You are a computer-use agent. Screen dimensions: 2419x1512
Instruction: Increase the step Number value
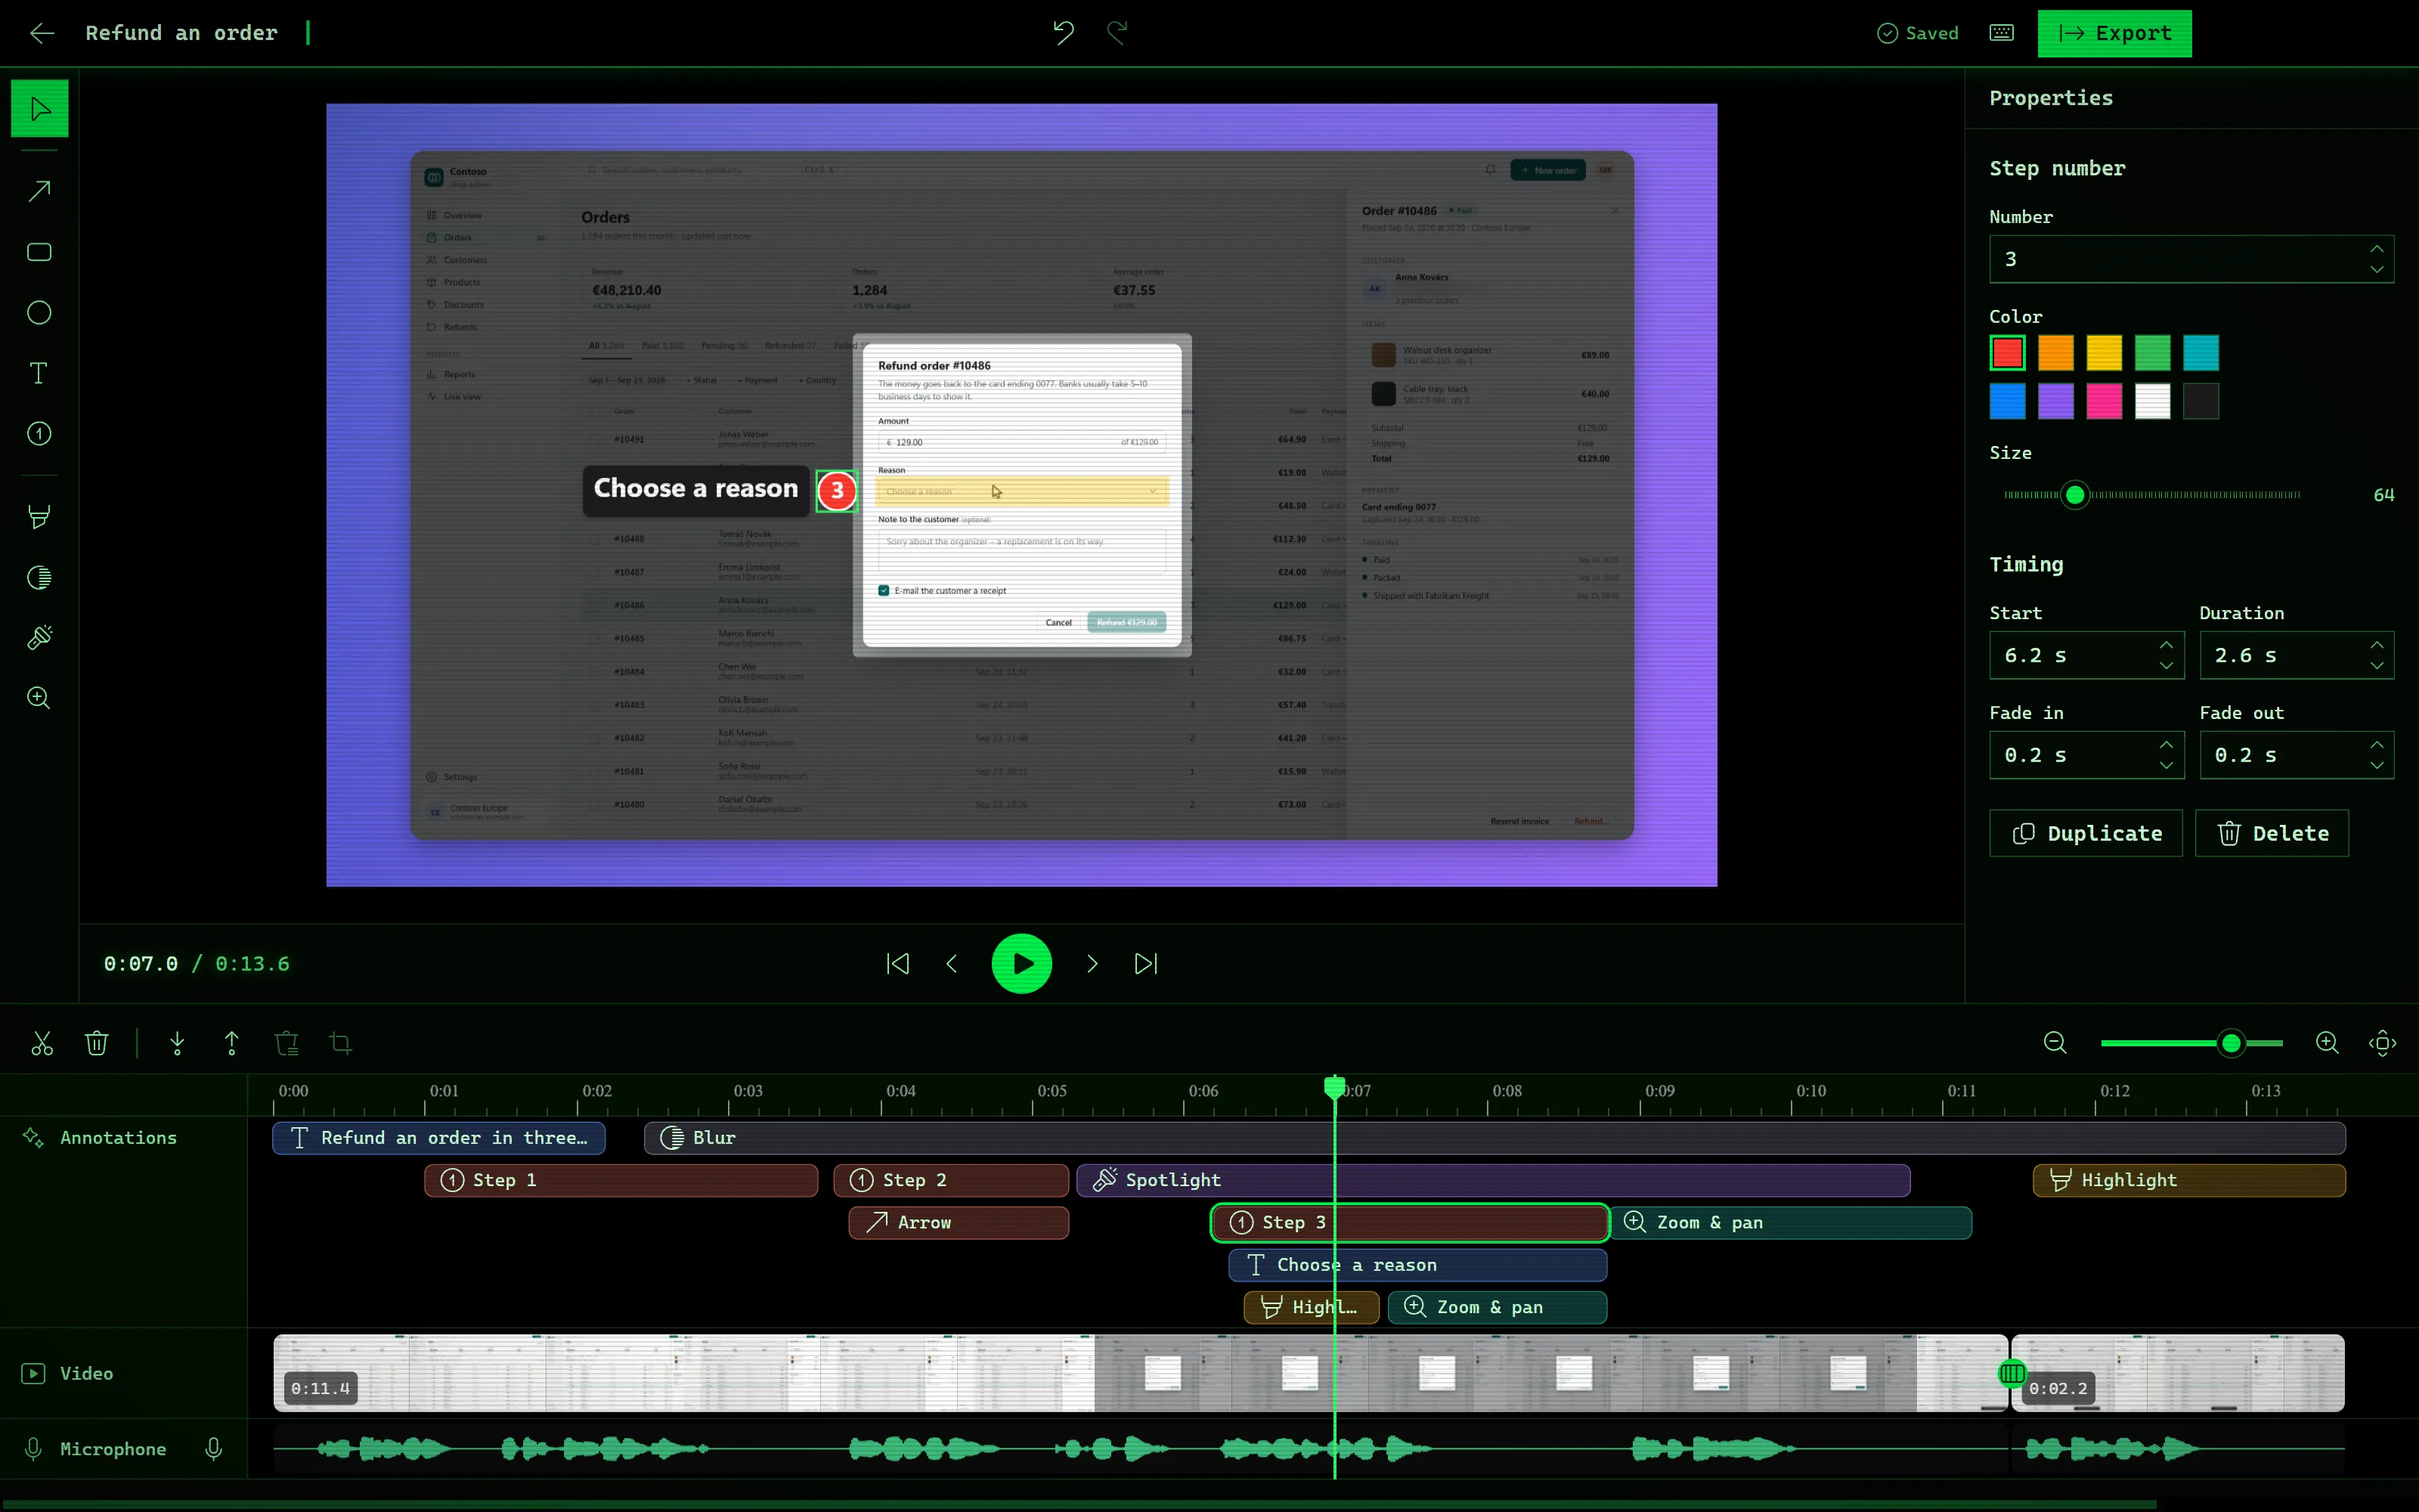[2377, 248]
